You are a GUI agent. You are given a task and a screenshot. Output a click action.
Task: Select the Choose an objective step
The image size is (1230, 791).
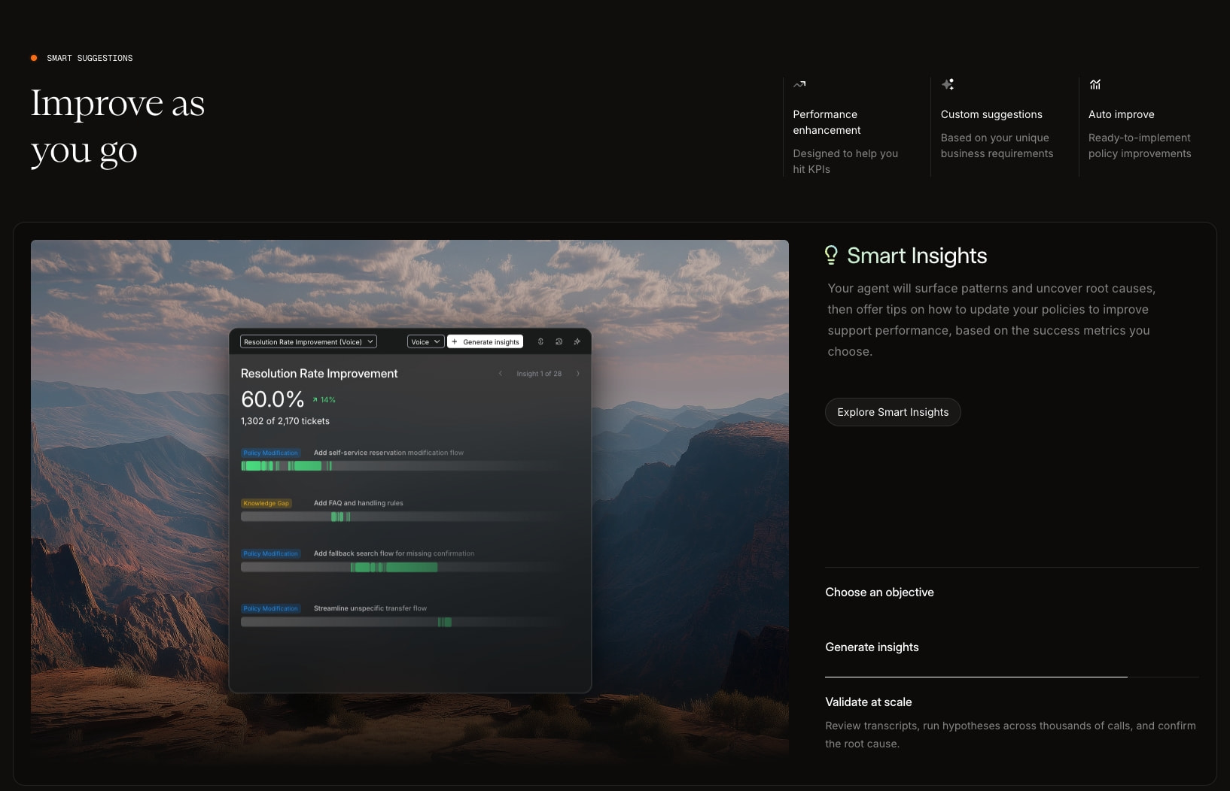coord(879,592)
